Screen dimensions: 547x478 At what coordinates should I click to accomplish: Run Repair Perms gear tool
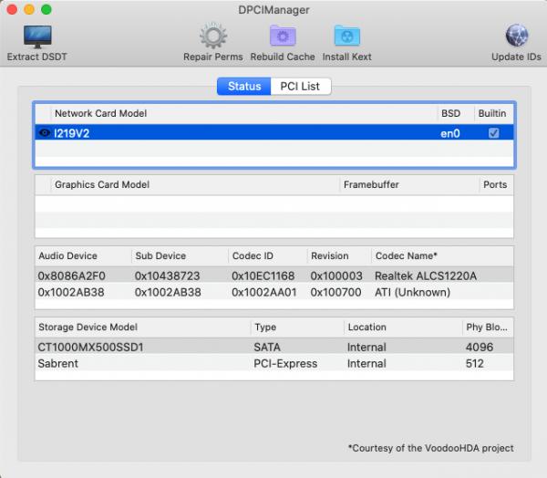(212, 36)
